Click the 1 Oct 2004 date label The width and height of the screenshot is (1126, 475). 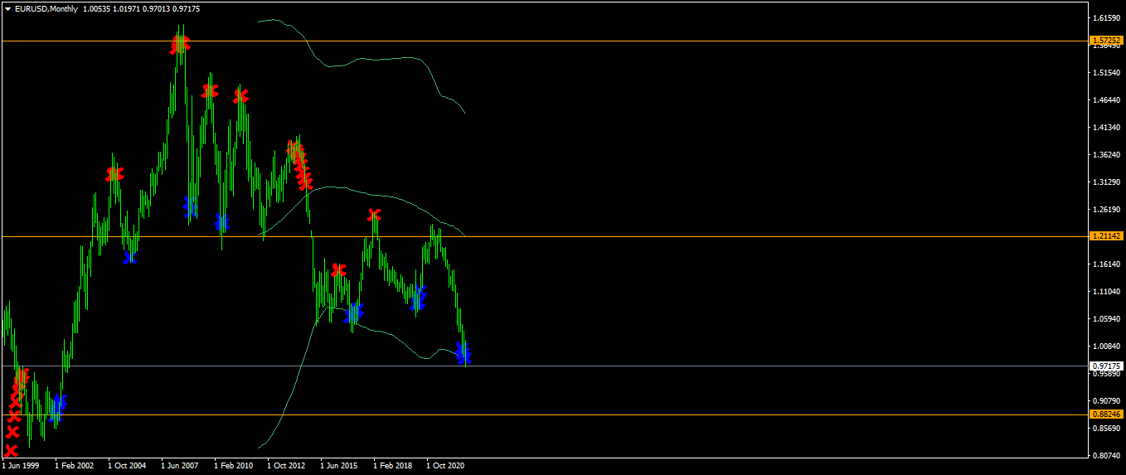127,466
